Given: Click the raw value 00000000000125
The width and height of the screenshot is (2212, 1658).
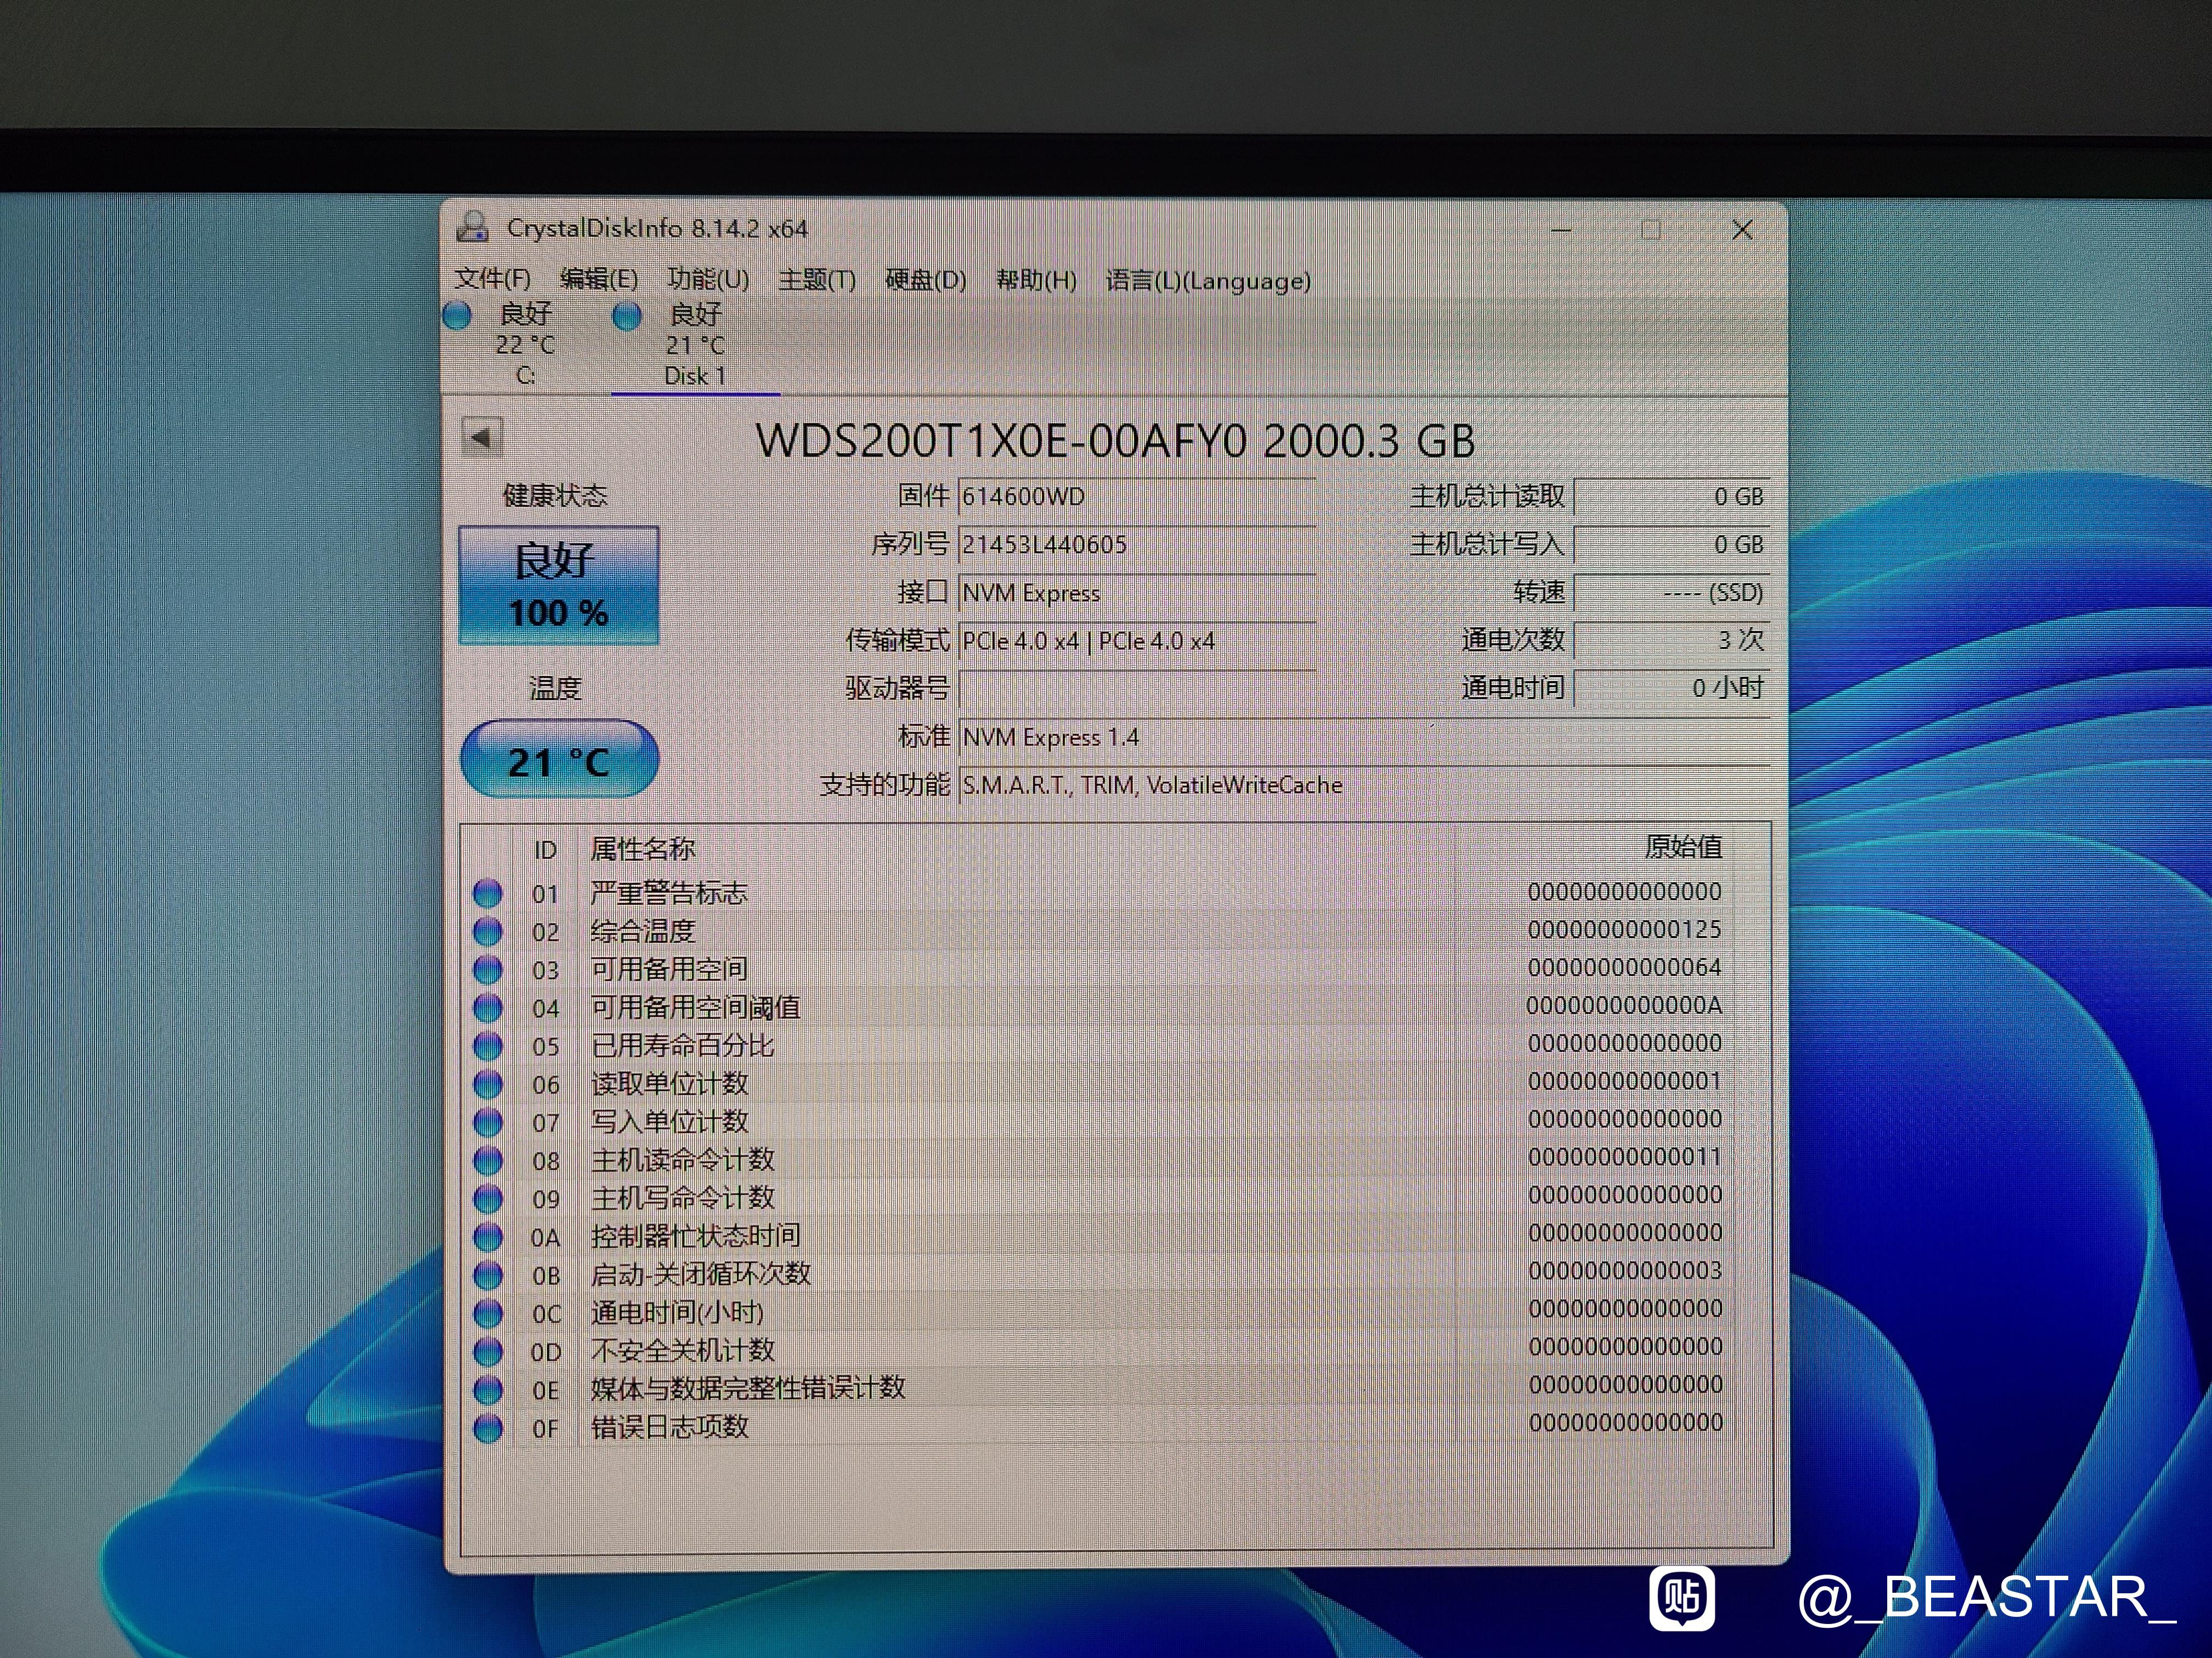Looking at the screenshot, I should [x=1624, y=929].
